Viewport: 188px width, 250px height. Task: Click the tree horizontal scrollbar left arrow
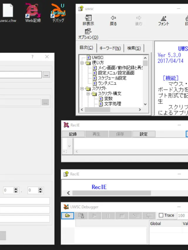pos(82,110)
